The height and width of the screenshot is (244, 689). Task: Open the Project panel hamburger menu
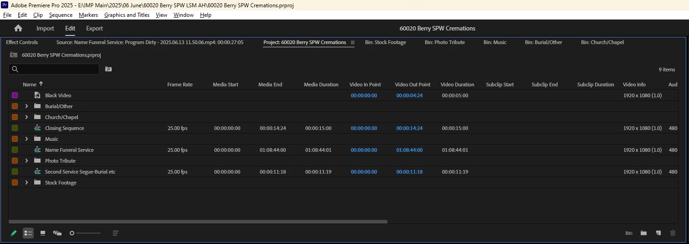coord(352,42)
